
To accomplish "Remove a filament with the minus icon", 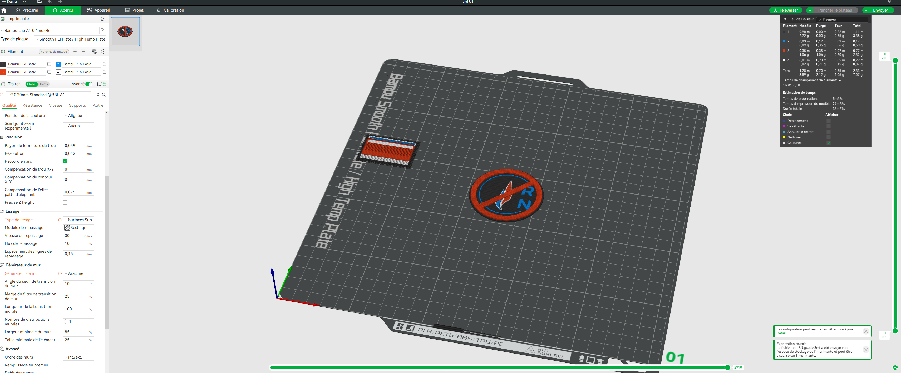I will coord(83,52).
